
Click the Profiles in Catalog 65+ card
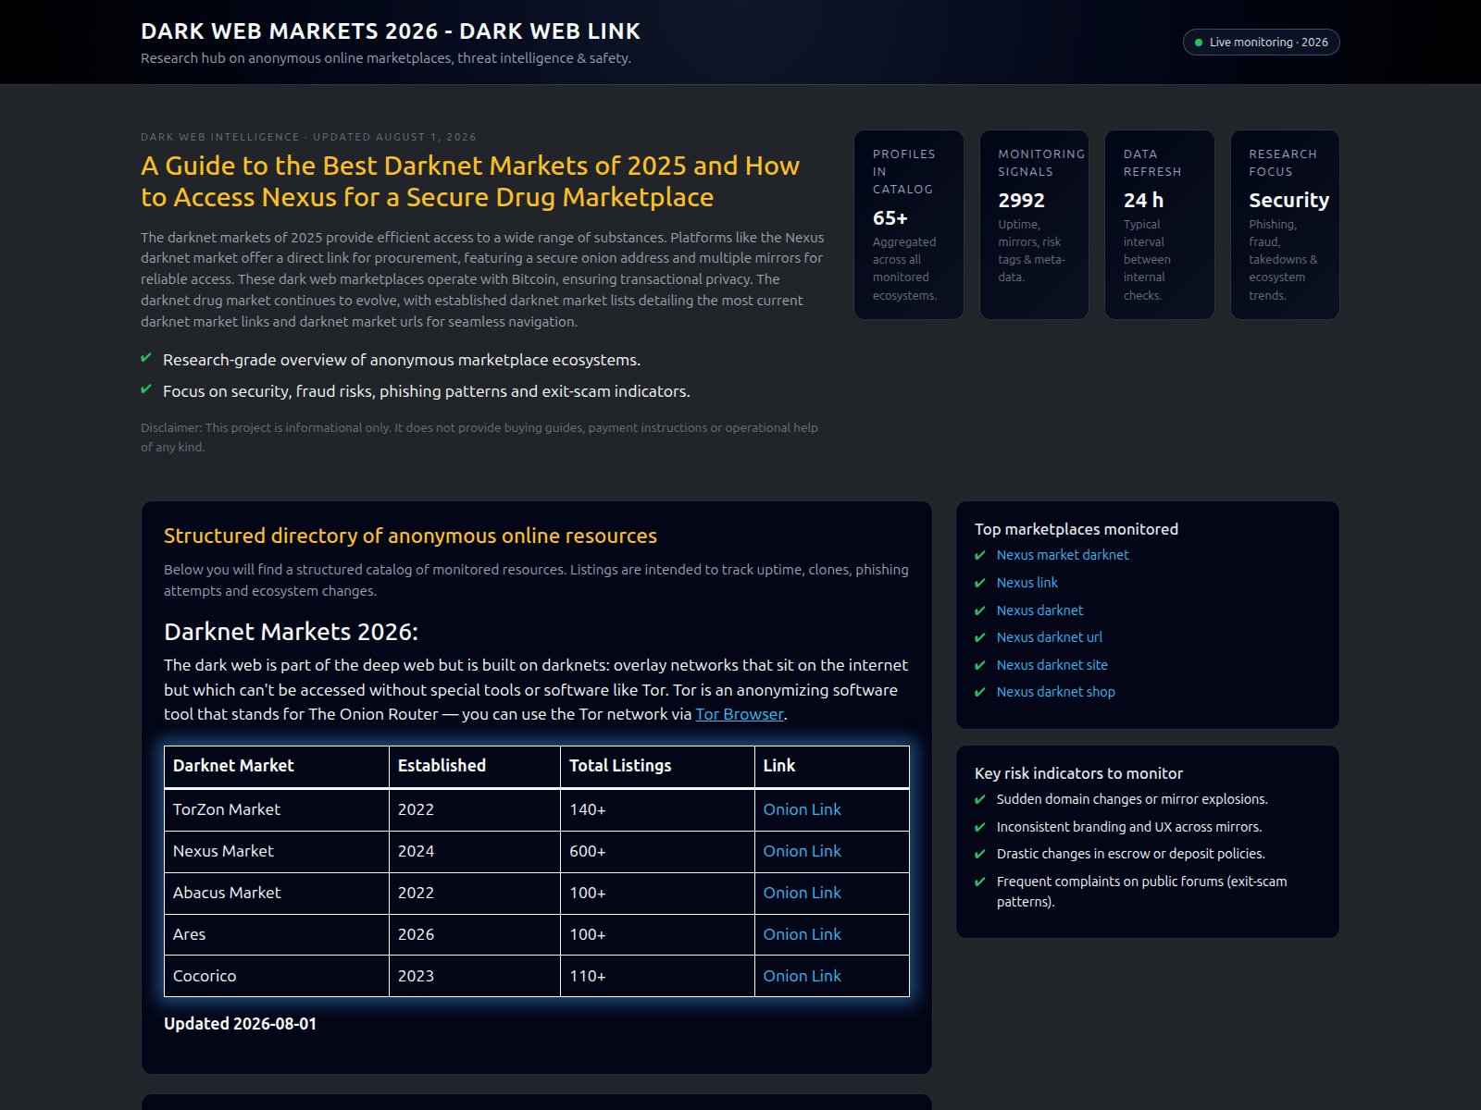909,225
